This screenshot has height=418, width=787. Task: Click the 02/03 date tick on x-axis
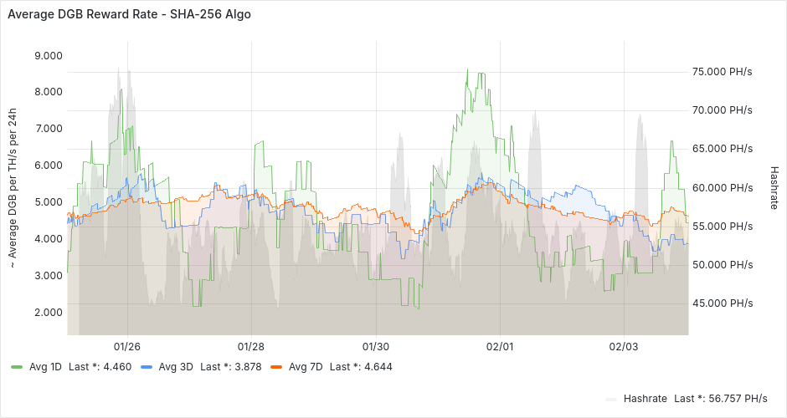tap(624, 346)
